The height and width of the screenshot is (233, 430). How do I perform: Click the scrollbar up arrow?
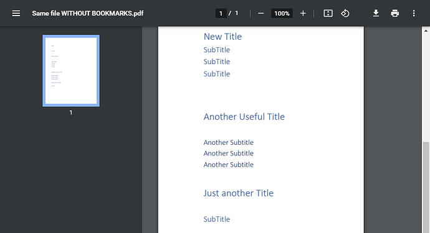pos(426,30)
